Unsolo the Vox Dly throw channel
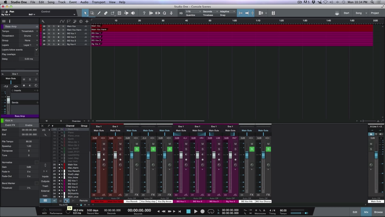The height and width of the screenshot is (217, 385). pos(169,149)
